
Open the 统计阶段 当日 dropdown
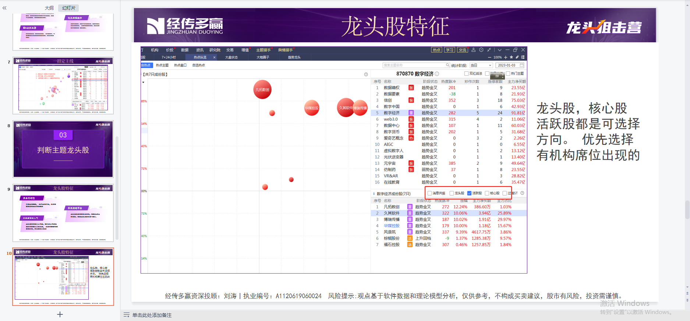click(481, 65)
